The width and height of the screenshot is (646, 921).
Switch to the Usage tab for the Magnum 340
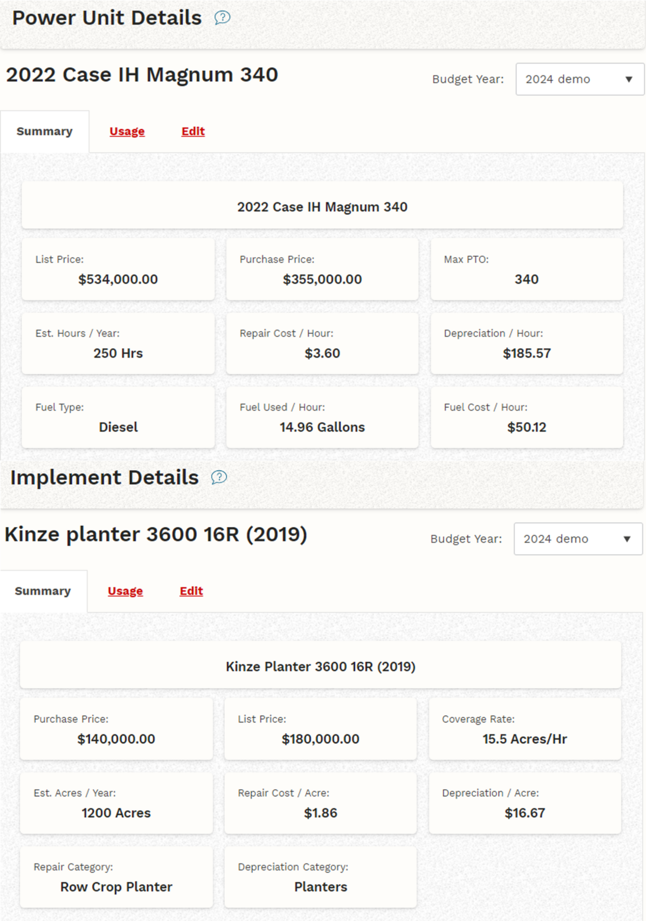point(127,131)
